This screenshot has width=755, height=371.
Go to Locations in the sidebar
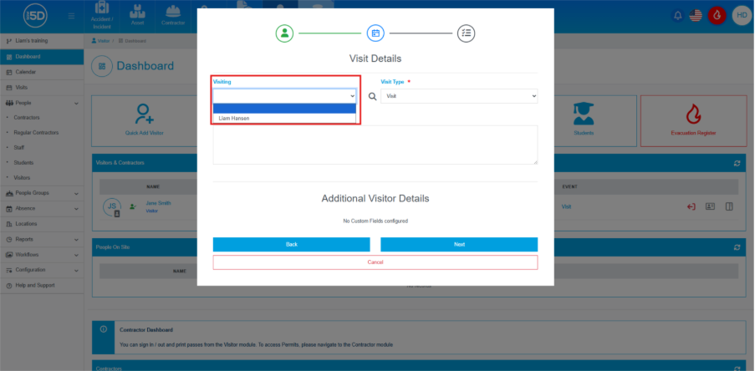tap(26, 224)
